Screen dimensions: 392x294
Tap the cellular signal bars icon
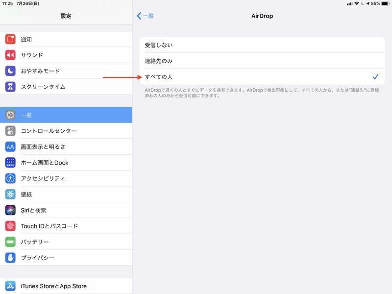[350, 4]
